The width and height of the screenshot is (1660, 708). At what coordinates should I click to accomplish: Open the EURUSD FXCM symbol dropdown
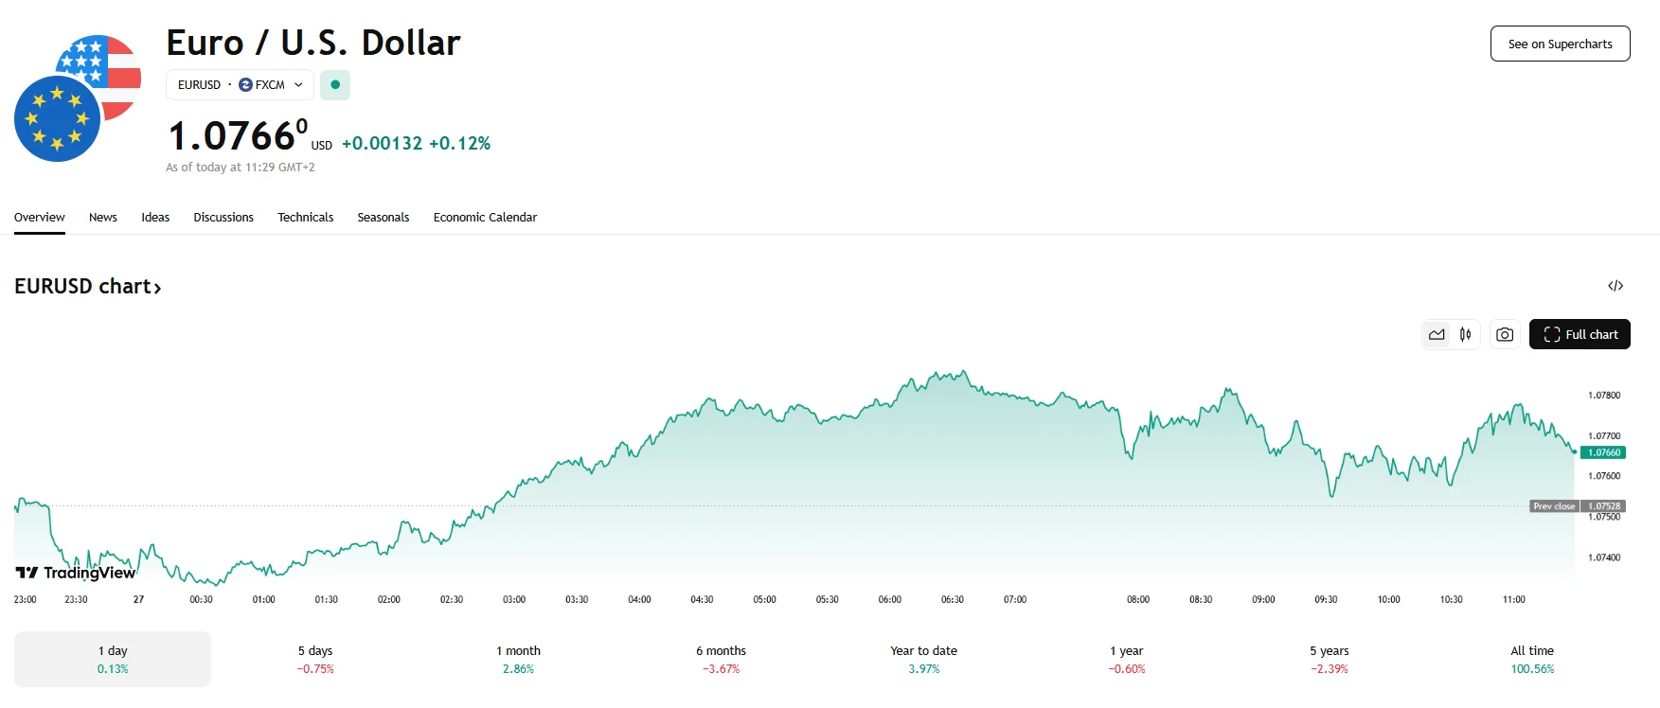pos(240,85)
